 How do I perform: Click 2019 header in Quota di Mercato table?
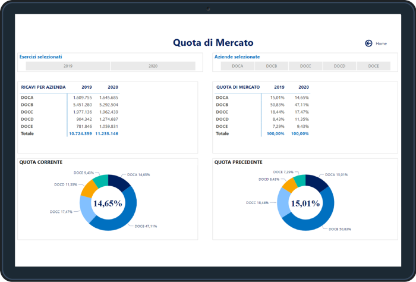[x=279, y=87]
